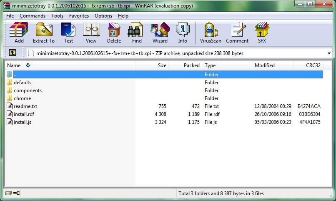
Task: Select the 'install.rdf' file name
Action: [x=24, y=114]
